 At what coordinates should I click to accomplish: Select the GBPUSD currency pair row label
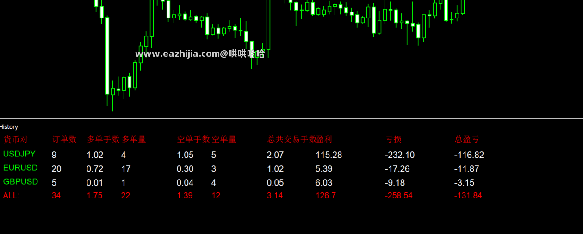tap(20, 182)
